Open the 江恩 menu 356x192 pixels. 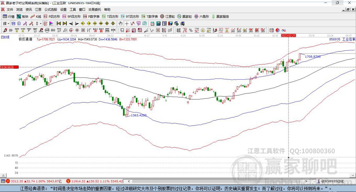(38, 9)
